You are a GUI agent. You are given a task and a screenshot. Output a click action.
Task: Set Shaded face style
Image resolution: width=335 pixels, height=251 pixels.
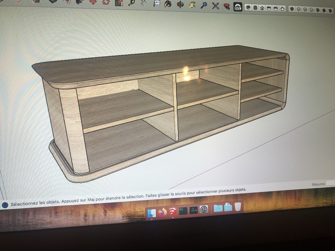tap(318, 10)
